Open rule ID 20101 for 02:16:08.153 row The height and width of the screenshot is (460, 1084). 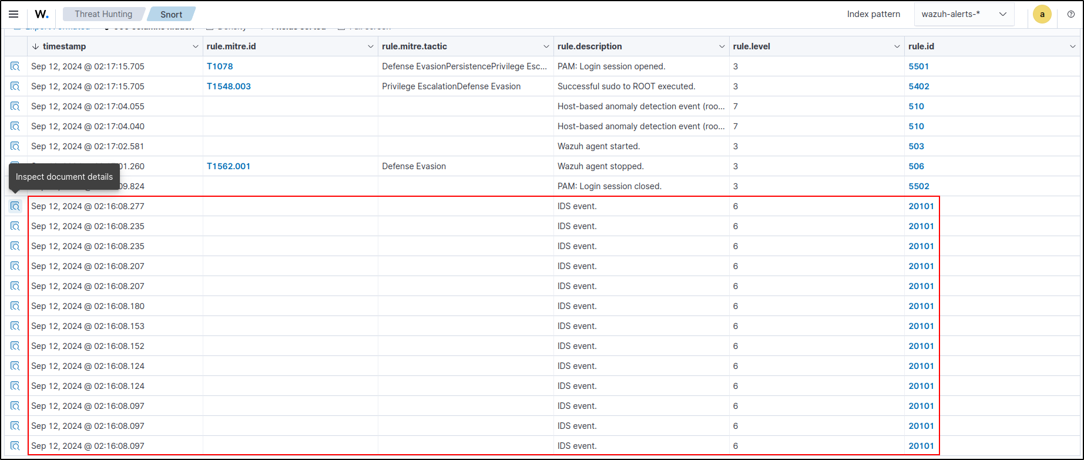(921, 326)
